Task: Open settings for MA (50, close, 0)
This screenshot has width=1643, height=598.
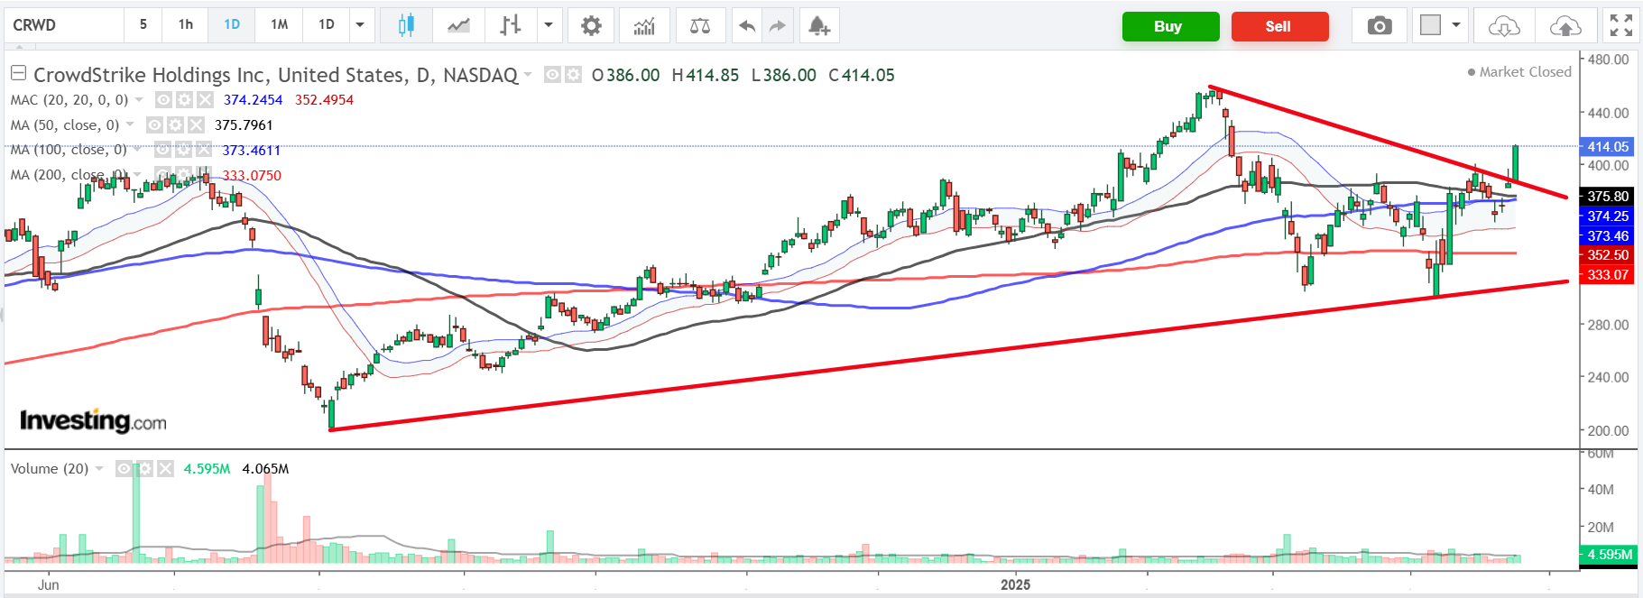Action: [x=175, y=125]
